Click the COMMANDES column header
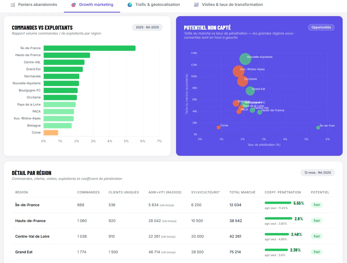The height and width of the screenshot is (263, 347). (x=88, y=192)
